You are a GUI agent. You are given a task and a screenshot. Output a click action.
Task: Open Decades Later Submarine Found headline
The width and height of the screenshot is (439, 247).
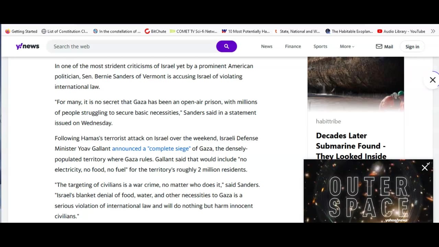tap(351, 146)
